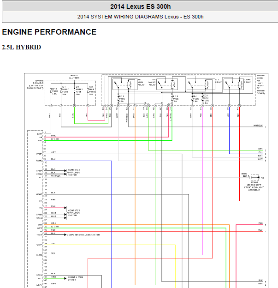Click 'GRY' wire label at pin 7
The height and width of the screenshot is (288, 278).
(53, 152)
